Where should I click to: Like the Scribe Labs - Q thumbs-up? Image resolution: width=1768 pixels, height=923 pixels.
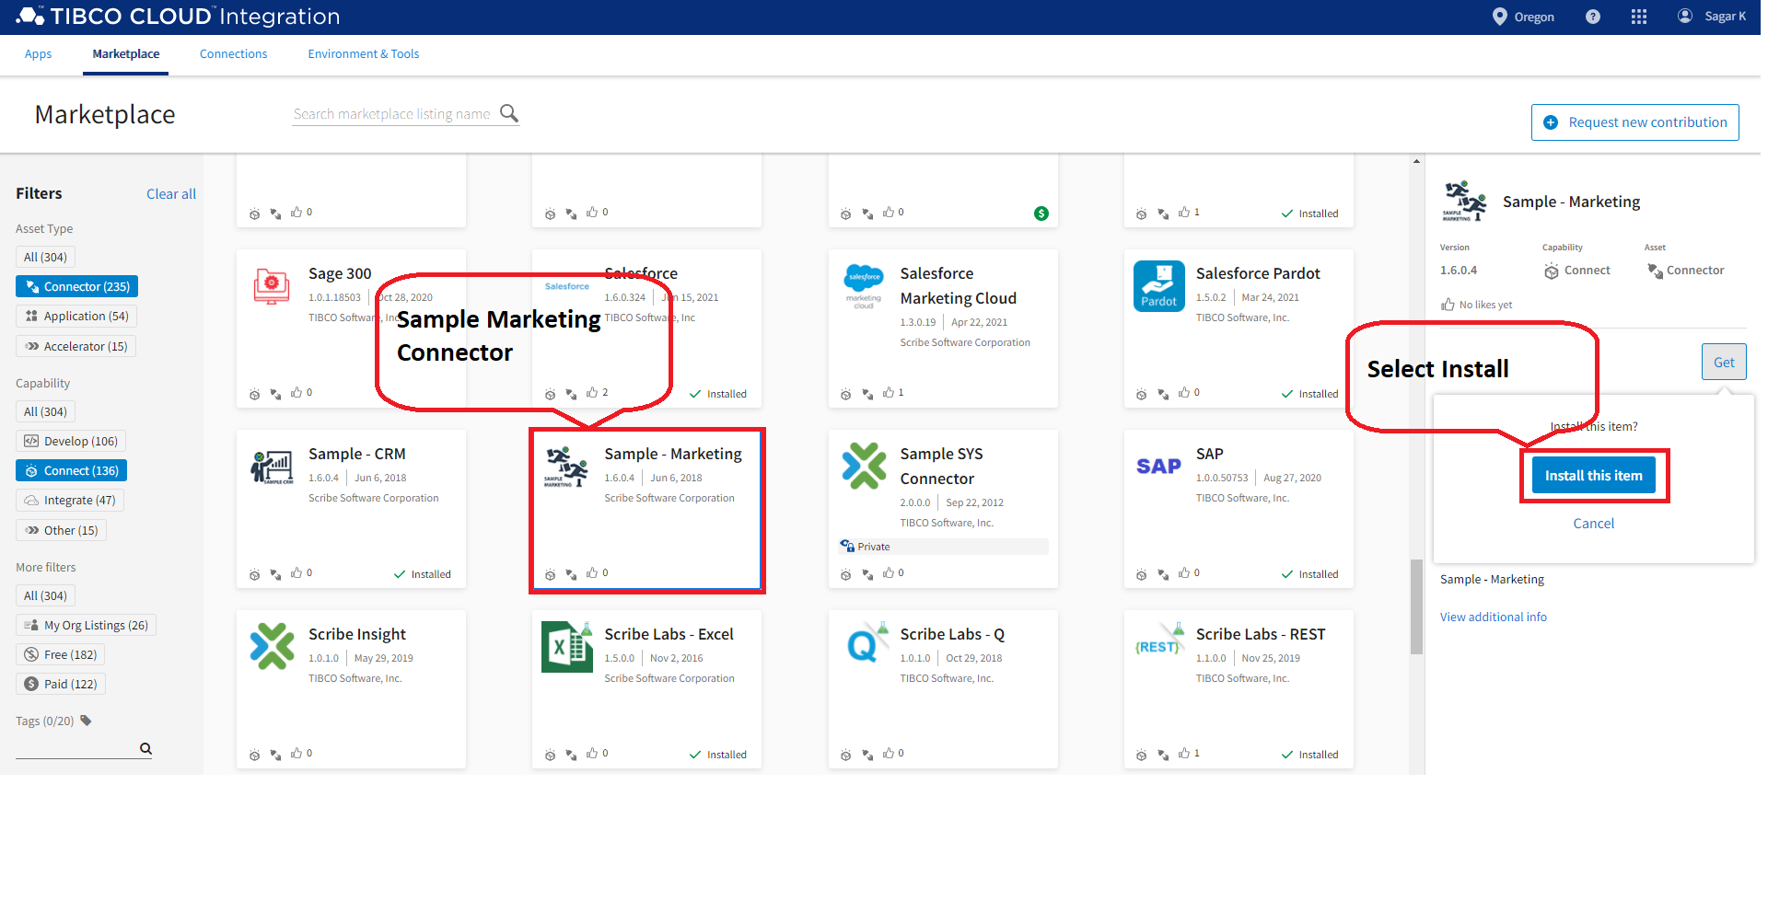[889, 754]
